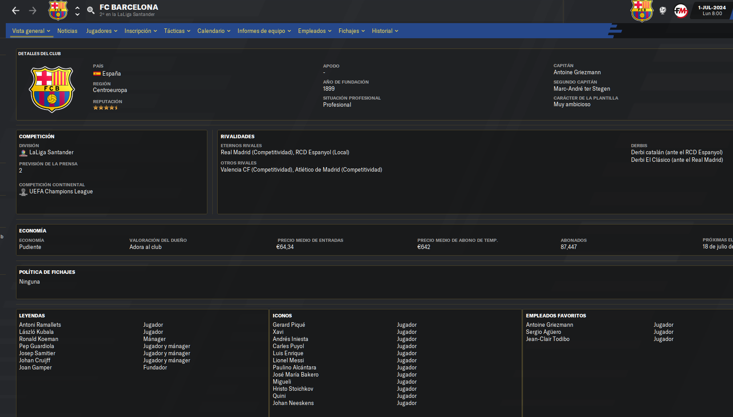Click the large club crest in Detalles del club
Viewport: 733px width, 417px height.
52,89
